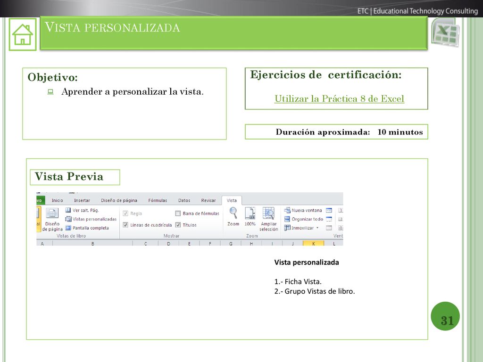Click the Vista personalizada slide title
The width and height of the screenshot is (483, 362).
(112, 27)
